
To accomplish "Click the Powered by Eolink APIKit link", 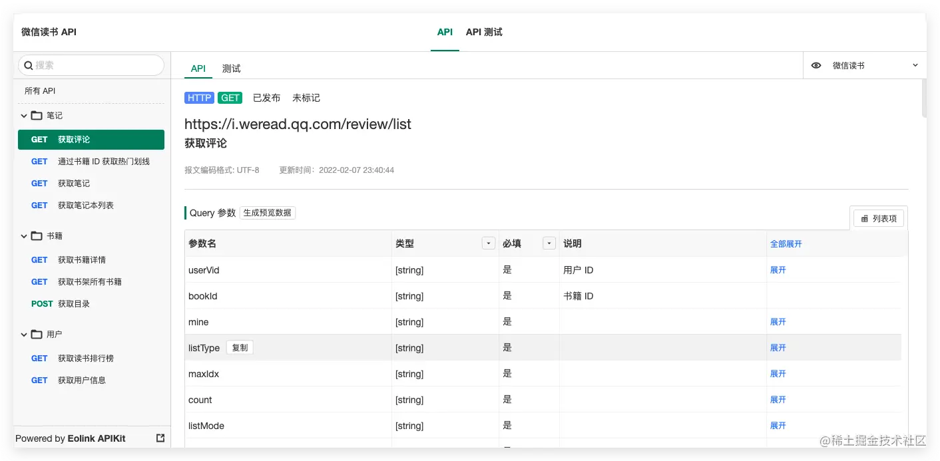I will point(71,438).
